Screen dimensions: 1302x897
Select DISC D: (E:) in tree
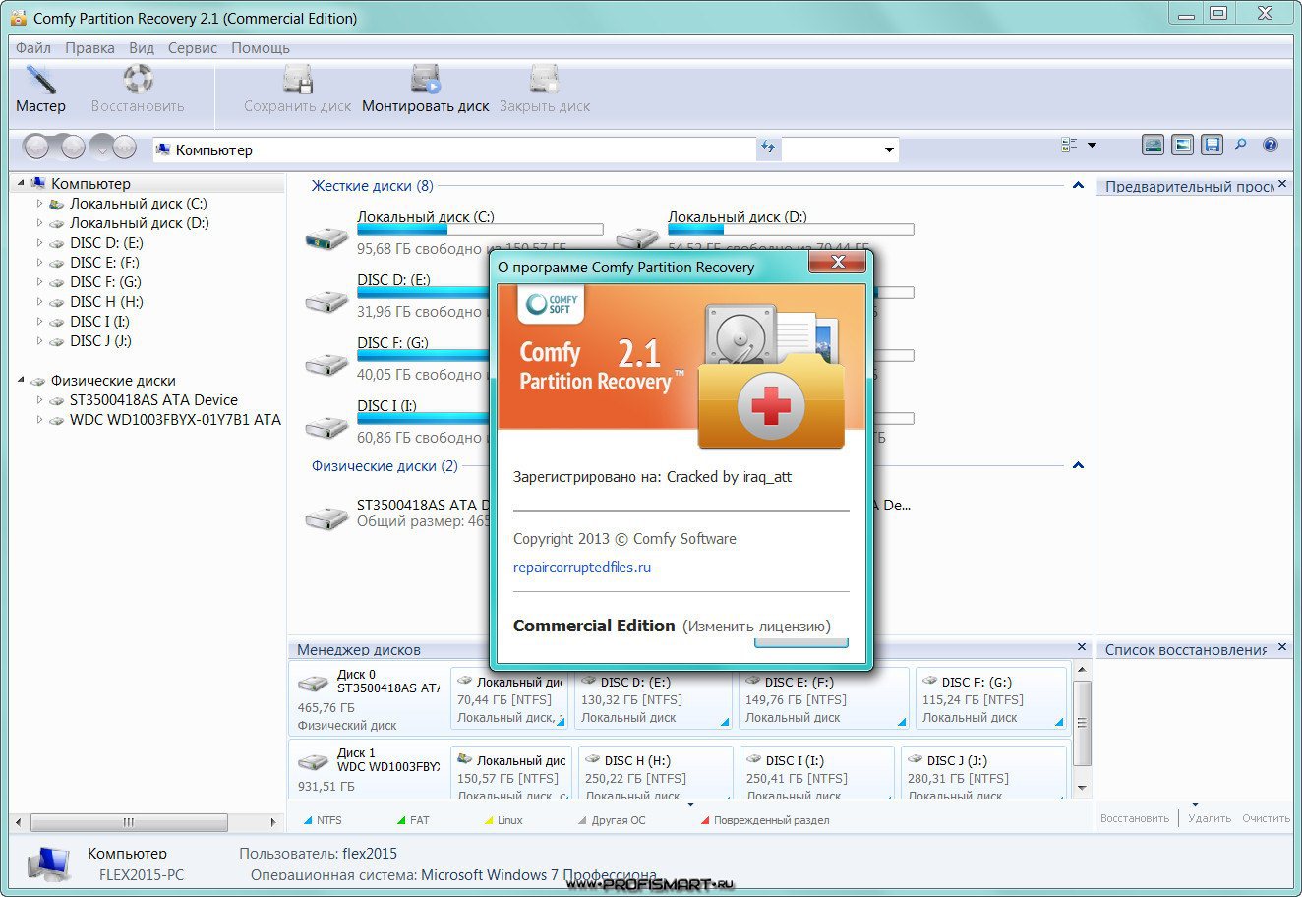pyautogui.click(x=106, y=243)
